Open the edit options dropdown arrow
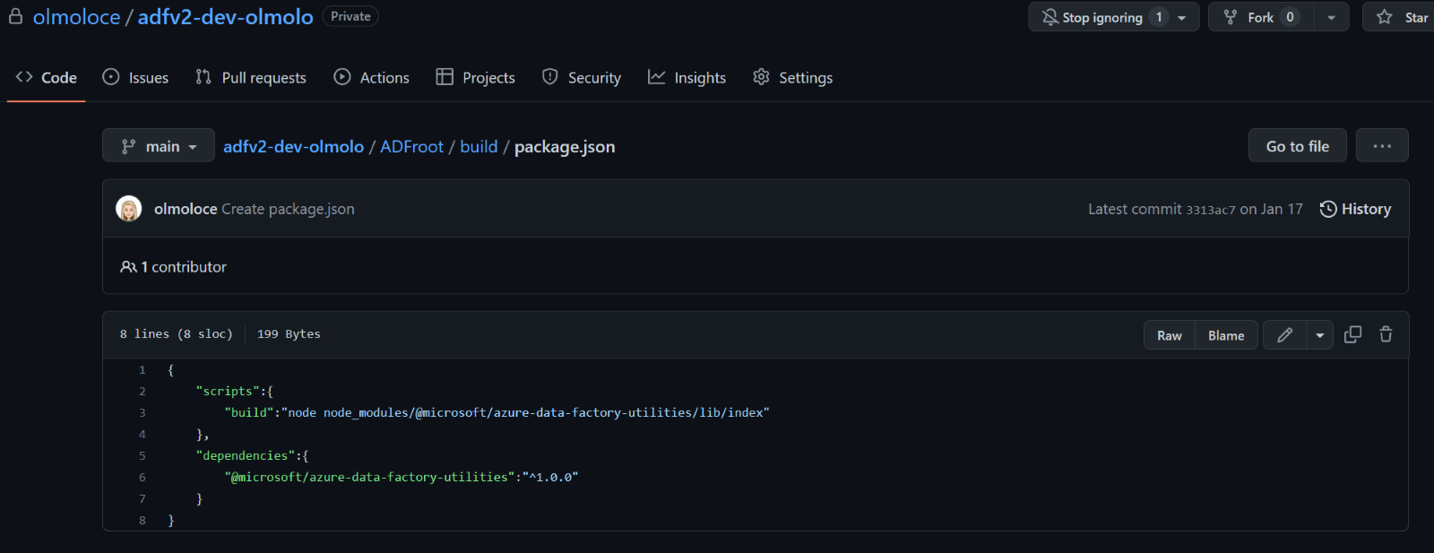The height and width of the screenshot is (553, 1434). tap(1319, 335)
